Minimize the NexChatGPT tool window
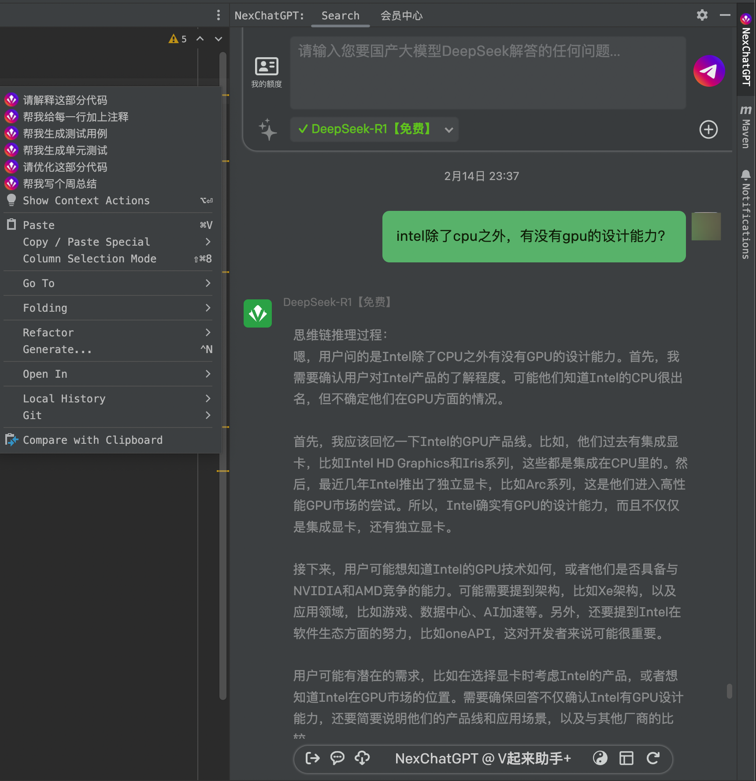The height and width of the screenshot is (781, 756). (x=725, y=15)
